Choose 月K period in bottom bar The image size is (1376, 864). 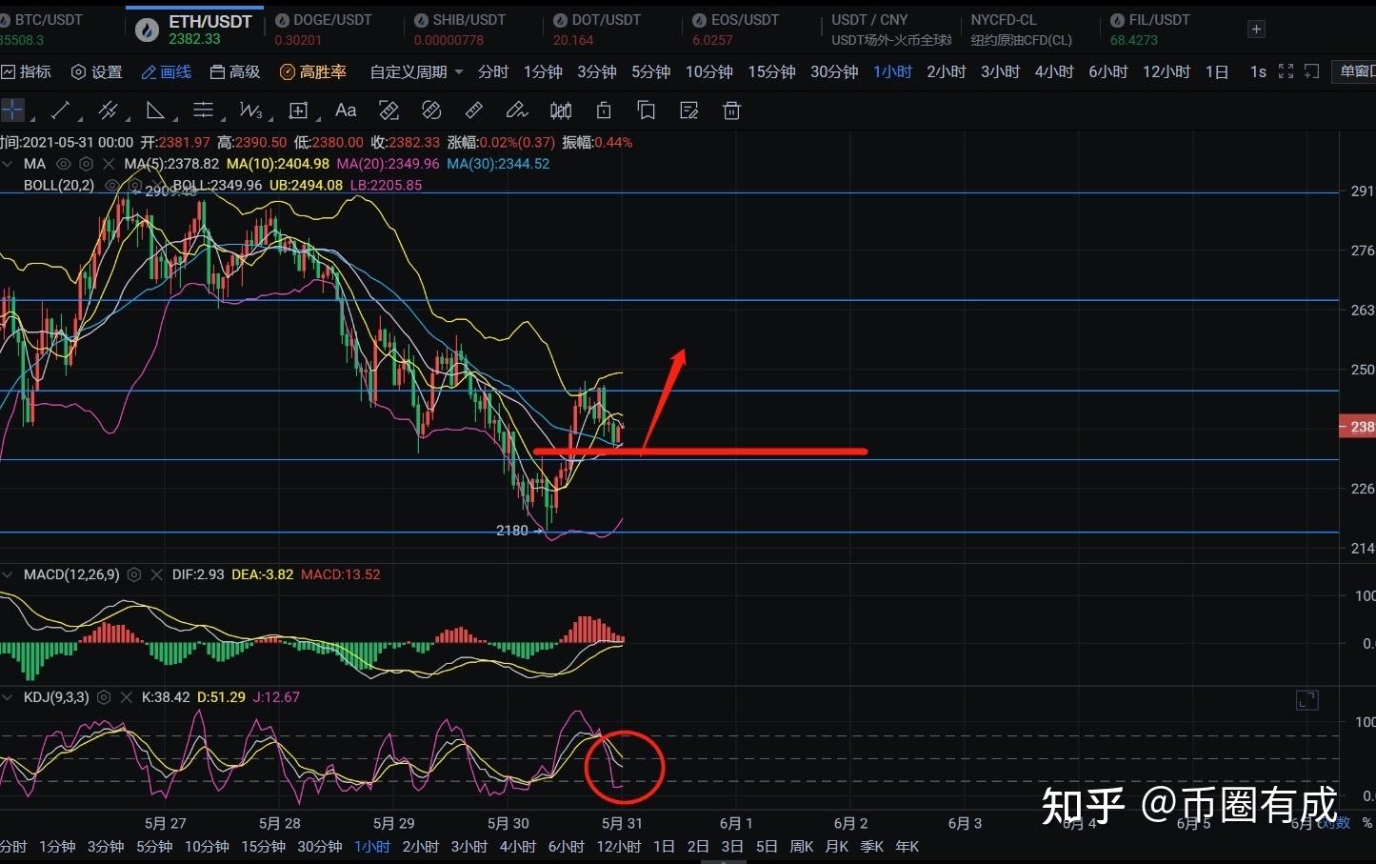(837, 846)
